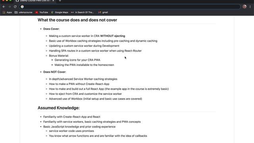Click How to eject from CRA line
Screen dimensions: 254x143
(x=85, y=94)
